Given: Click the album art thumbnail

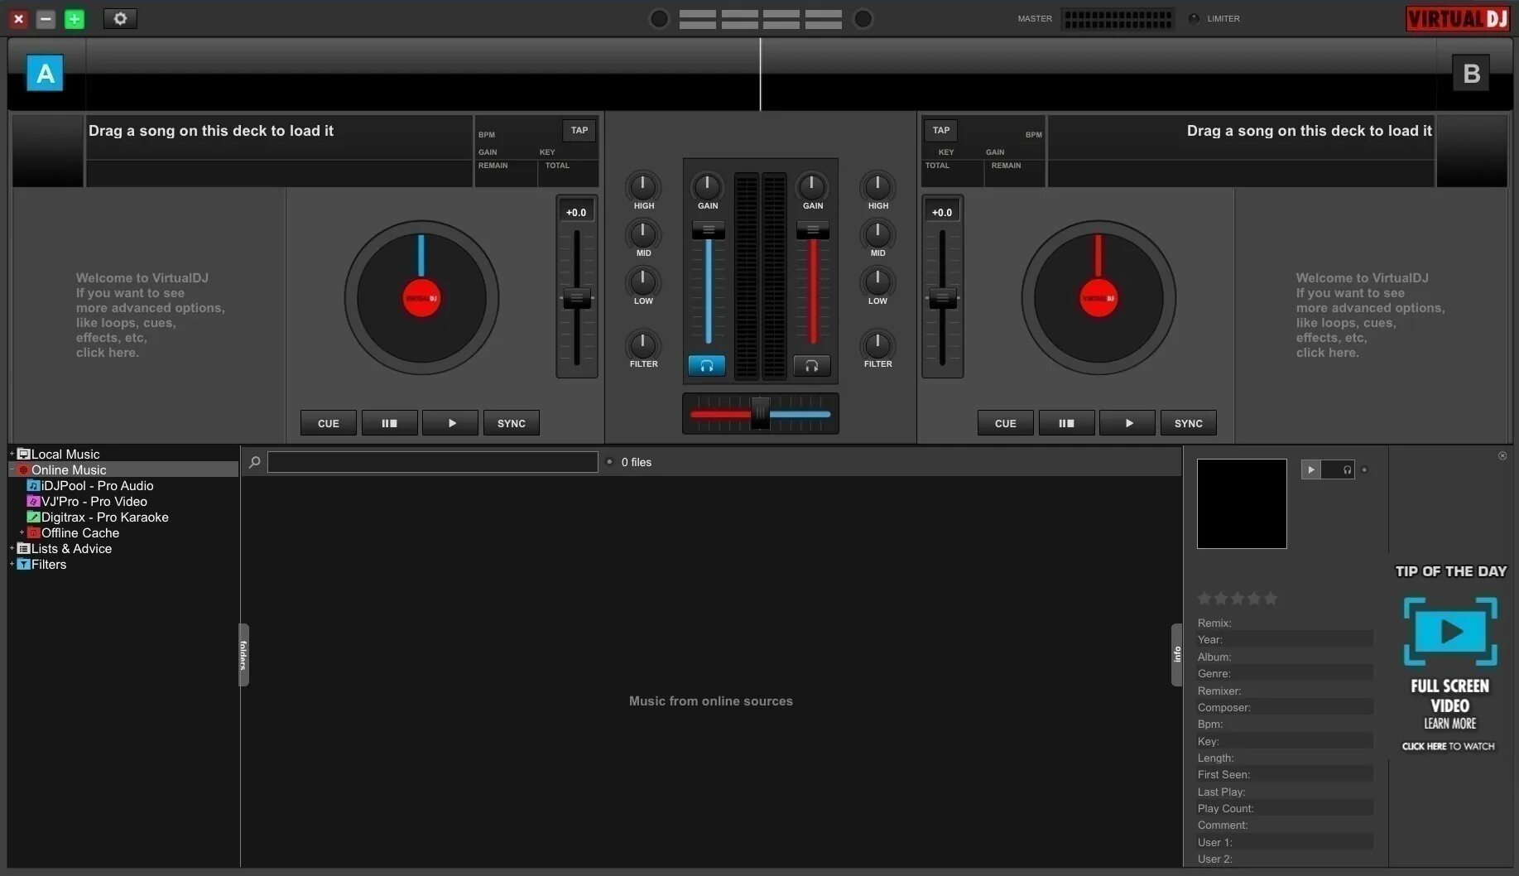Looking at the screenshot, I should tap(1242, 503).
